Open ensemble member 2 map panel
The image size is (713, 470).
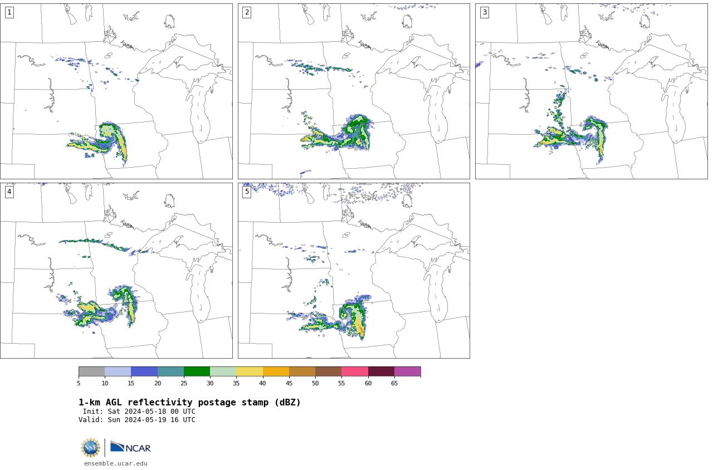click(x=354, y=91)
